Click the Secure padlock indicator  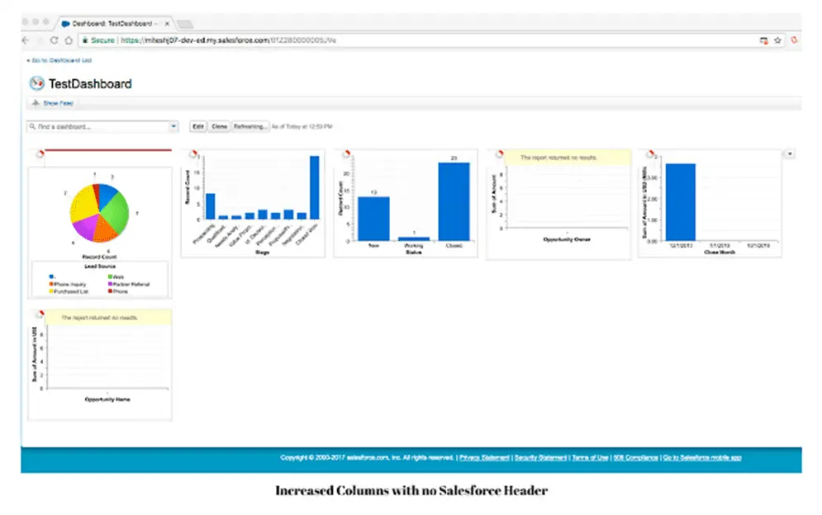[85, 40]
